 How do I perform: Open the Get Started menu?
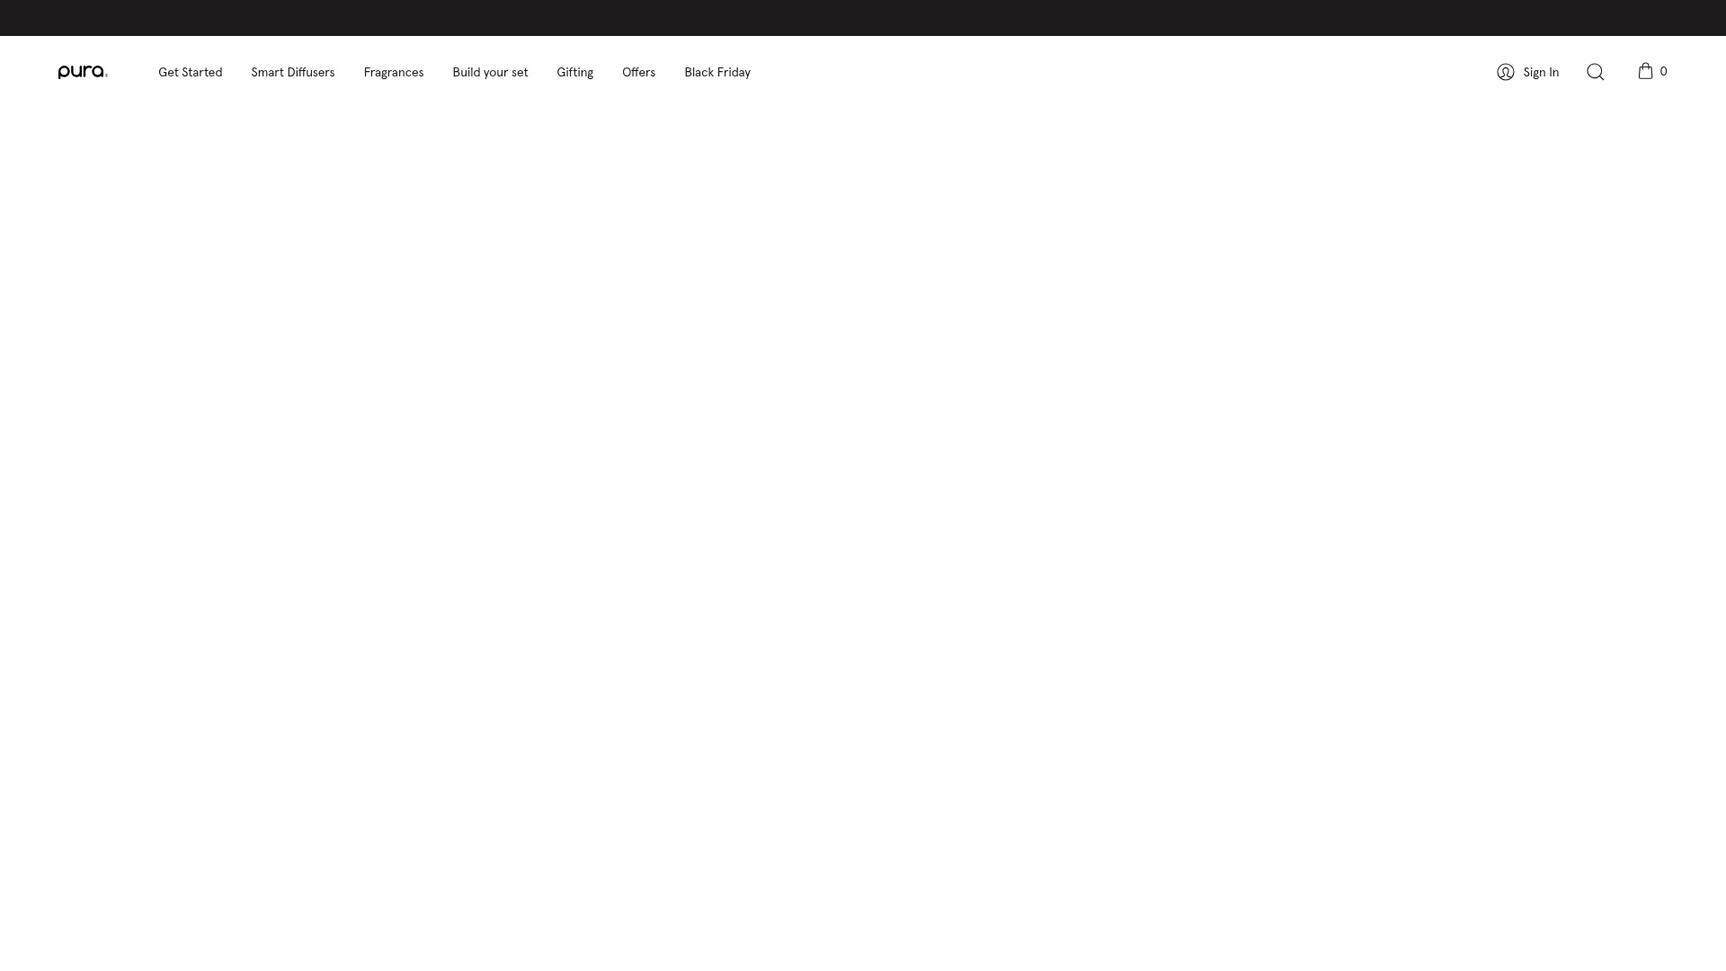tap(190, 72)
